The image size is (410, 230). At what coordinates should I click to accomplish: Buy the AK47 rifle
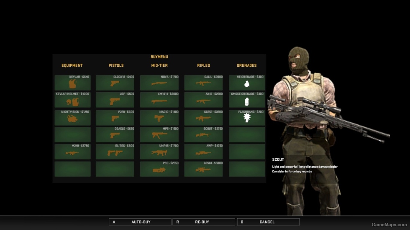tap(203, 100)
